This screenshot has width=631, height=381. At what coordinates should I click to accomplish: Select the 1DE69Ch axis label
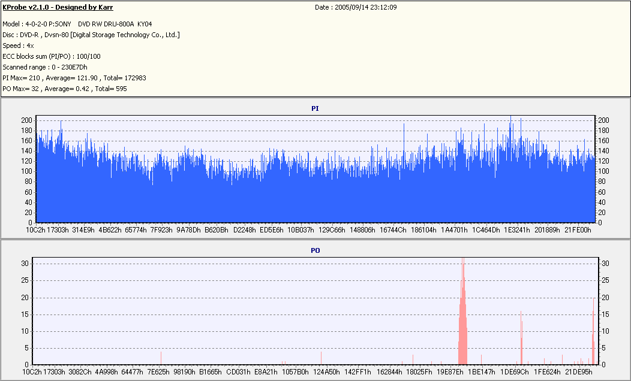[514, 372]
